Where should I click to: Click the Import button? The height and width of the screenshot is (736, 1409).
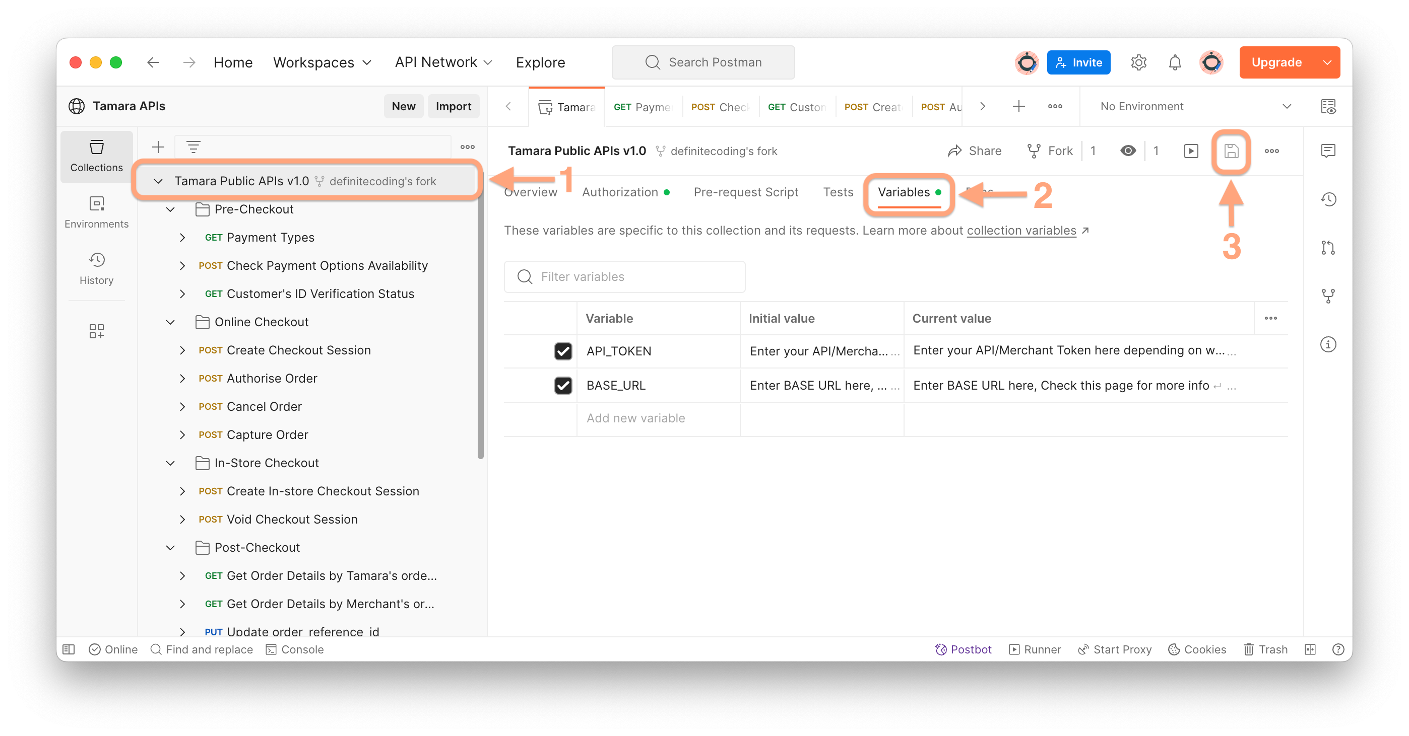[453, 107]
